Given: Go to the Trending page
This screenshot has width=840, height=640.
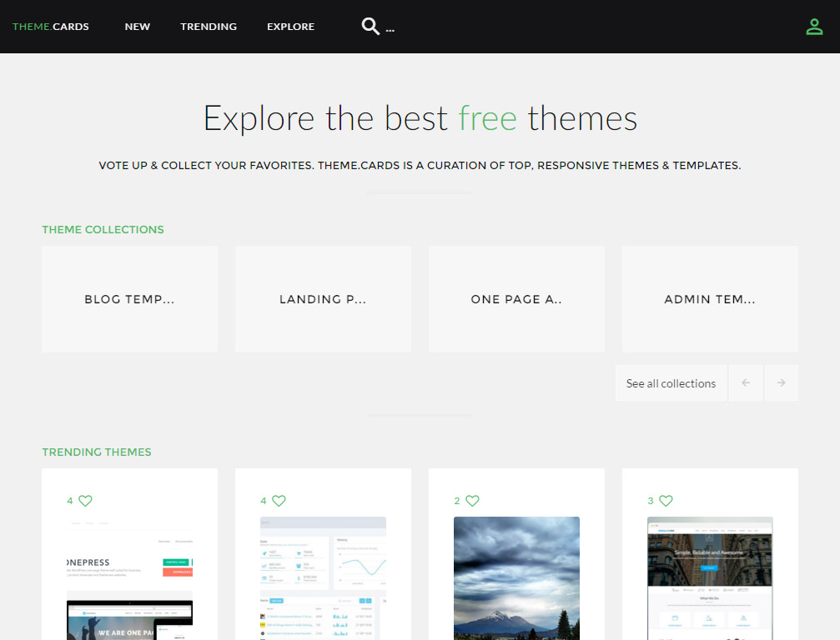Looking at the screenshot, I should pos(209,27).
